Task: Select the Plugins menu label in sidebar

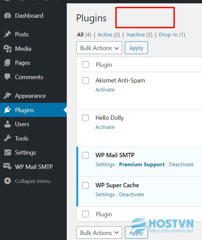Action: [x=24, y=110]
